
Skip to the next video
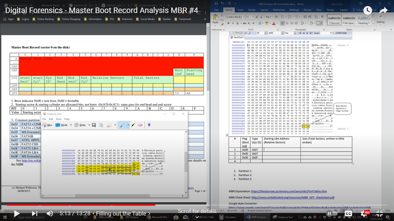coord(34,213)
